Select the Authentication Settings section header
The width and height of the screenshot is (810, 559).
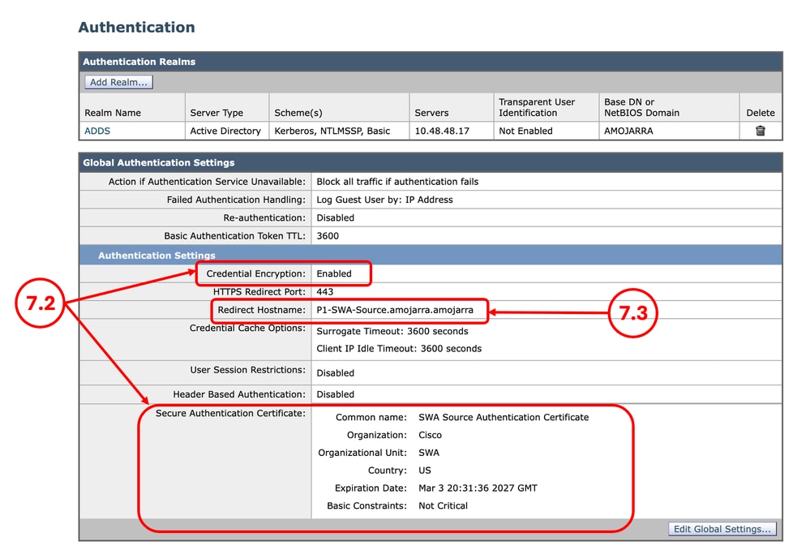[156, 255]
